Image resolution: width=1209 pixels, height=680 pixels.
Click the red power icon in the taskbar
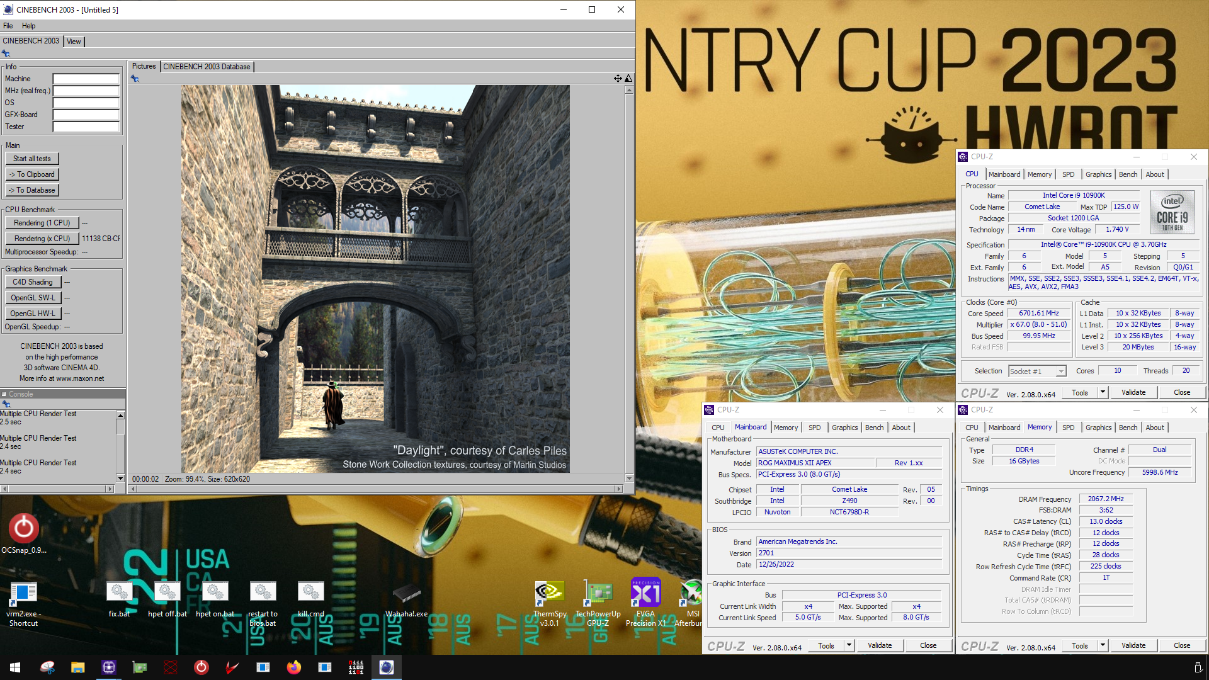[x=201, y=667]
